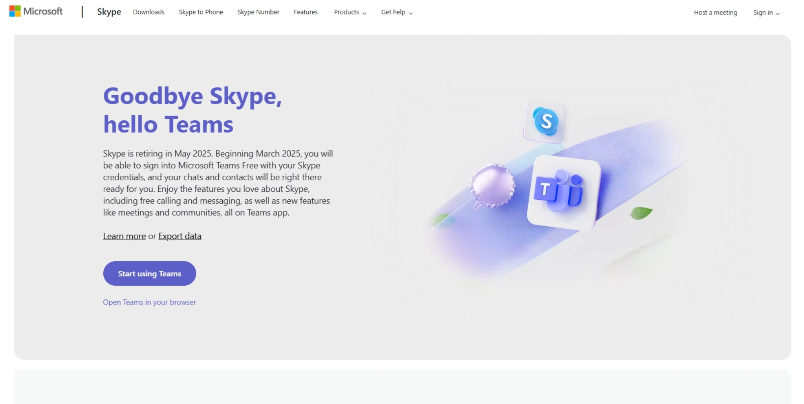
Task: Click the Goodbye Skype, hello Teams heading
Action: pyautogui.click(x=193, y=110)
